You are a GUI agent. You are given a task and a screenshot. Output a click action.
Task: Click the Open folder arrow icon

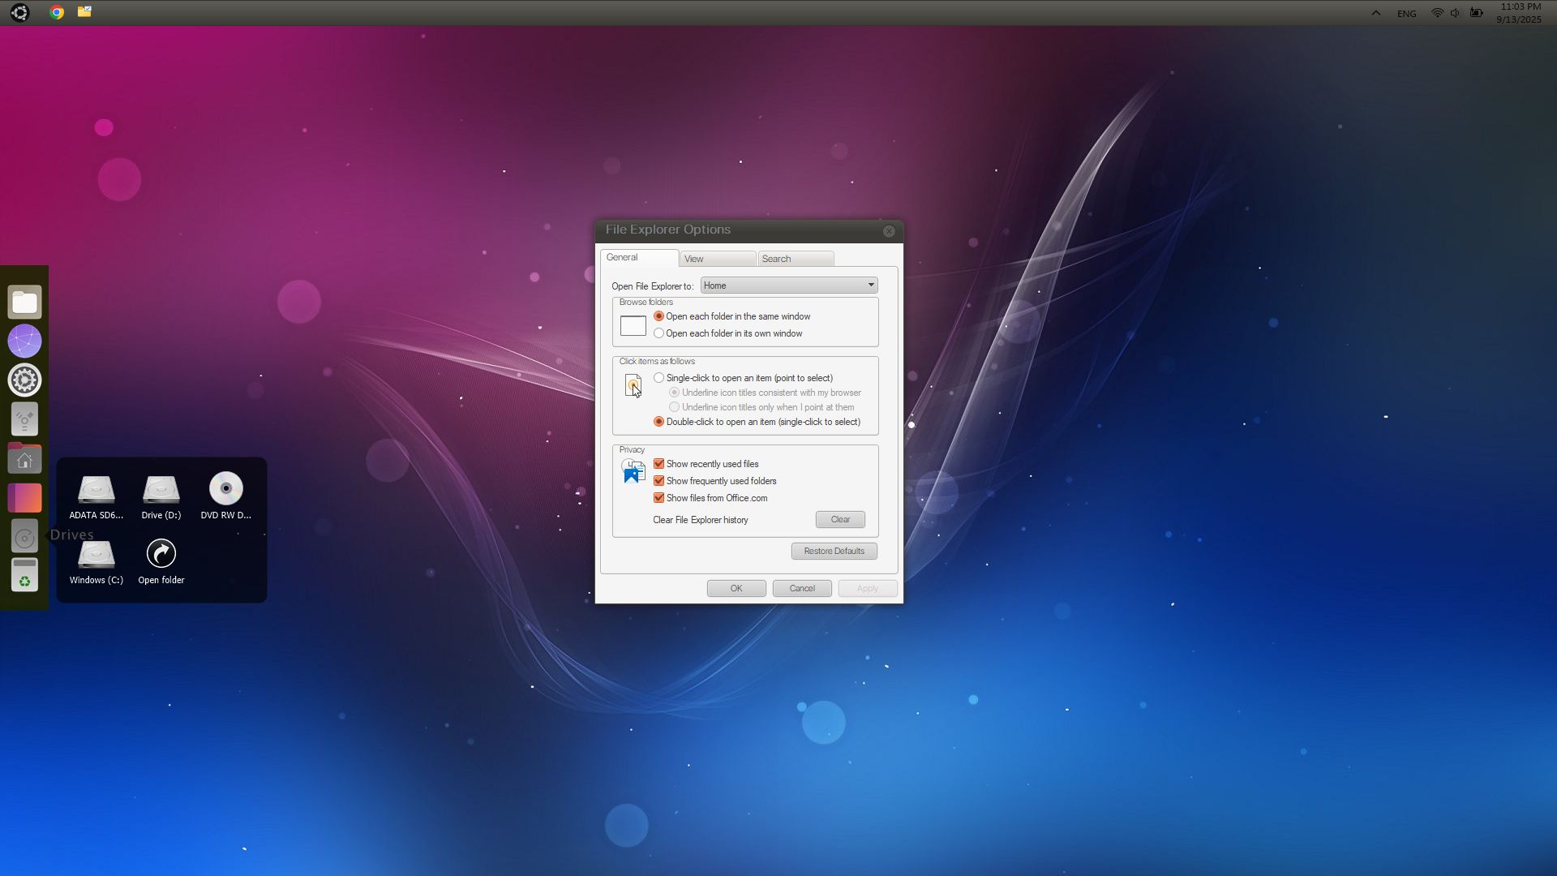[161, 554]
